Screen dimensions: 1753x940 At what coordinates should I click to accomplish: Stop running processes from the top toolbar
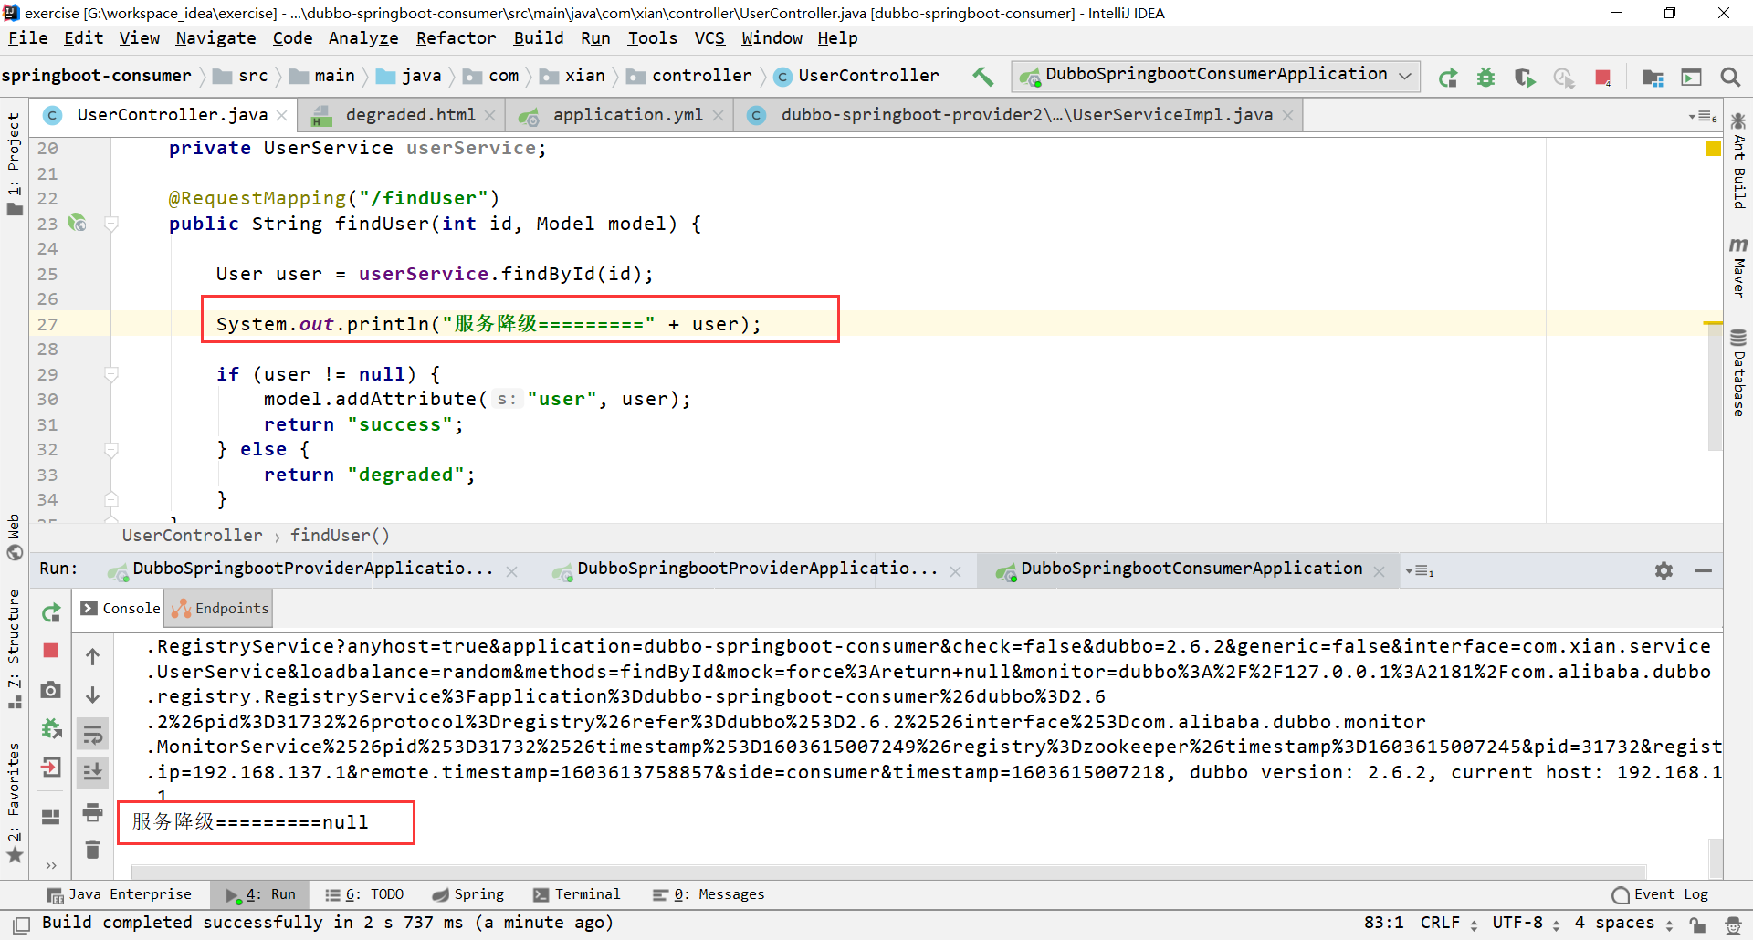click(x=1602, y=78)
